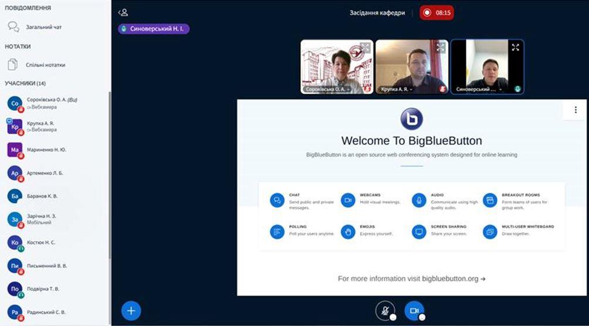Click Баранов К. В. avatar
The width and height of the screenshot is (589, 326).
click(15, 196)
